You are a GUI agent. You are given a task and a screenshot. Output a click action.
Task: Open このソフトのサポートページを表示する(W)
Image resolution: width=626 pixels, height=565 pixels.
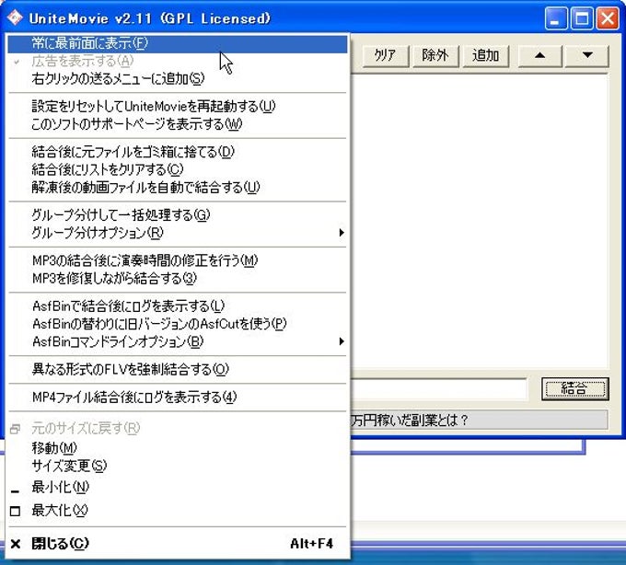[178, 124]
